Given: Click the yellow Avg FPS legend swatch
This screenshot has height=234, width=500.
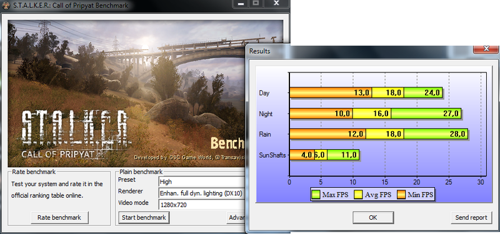Looking at the screenshot, I should point(358,195).
